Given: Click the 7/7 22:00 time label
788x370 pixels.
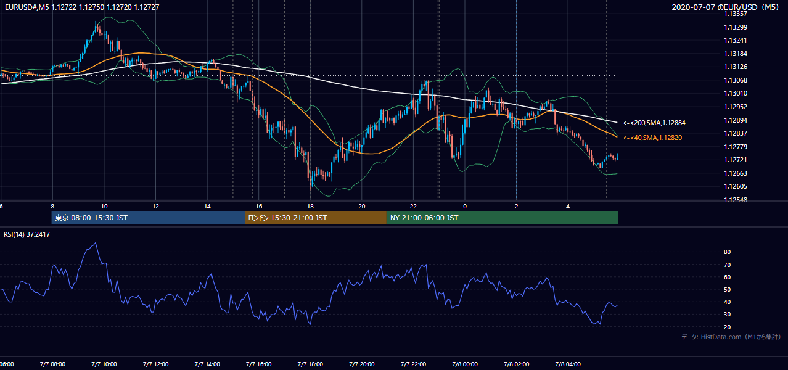Looking at the screenshot, I should point(414,364).
